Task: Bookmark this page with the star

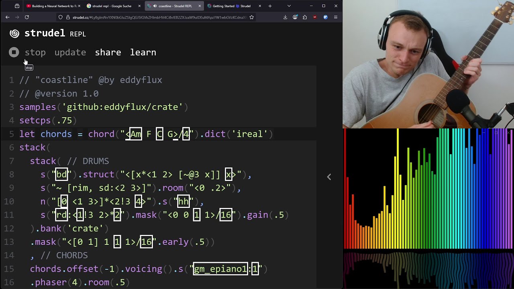Action: pyautogui.click(x=251, y=17)
